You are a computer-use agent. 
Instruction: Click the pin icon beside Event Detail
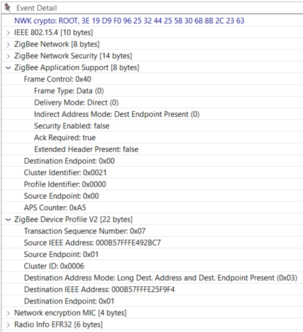8,8
